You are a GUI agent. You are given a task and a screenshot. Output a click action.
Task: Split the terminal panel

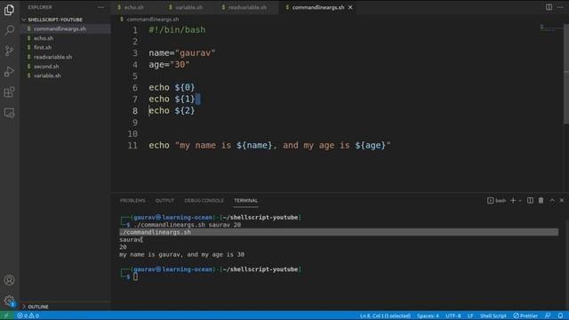click(530, 200)
